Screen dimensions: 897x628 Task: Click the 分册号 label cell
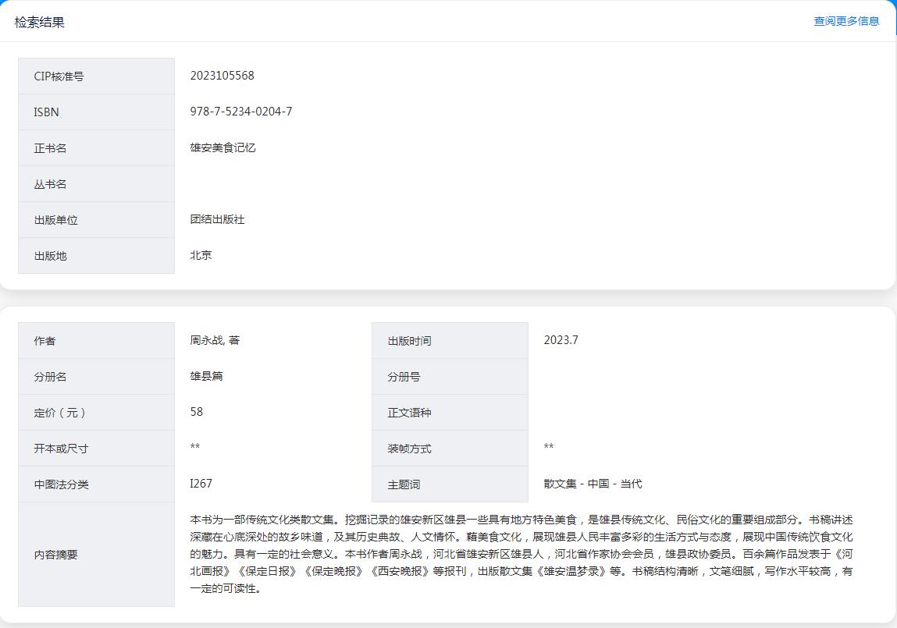coord(450,377)
